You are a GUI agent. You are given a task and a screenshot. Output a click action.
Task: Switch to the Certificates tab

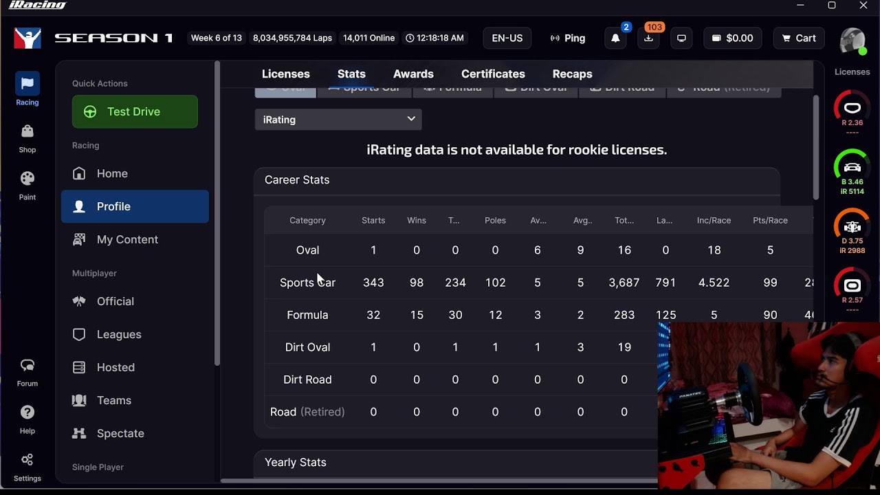click(x=493, y=74)
